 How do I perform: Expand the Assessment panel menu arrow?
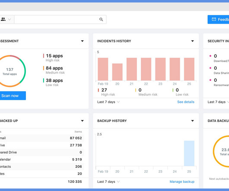click(x=83, y=41)
